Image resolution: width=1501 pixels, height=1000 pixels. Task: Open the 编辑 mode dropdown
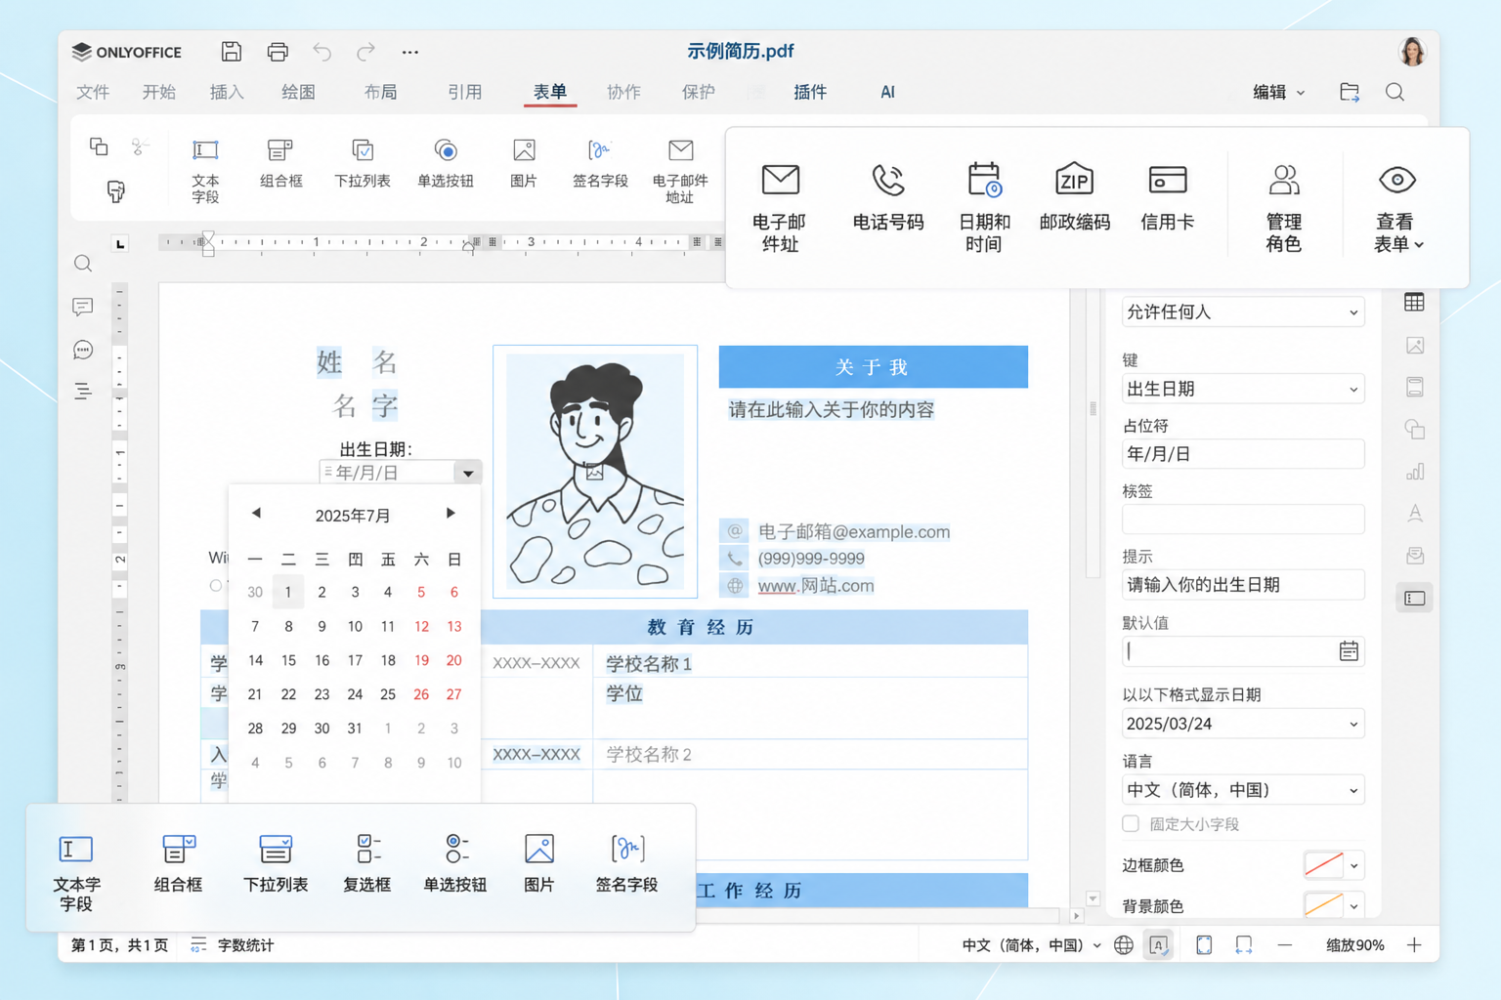(1278, 92)
